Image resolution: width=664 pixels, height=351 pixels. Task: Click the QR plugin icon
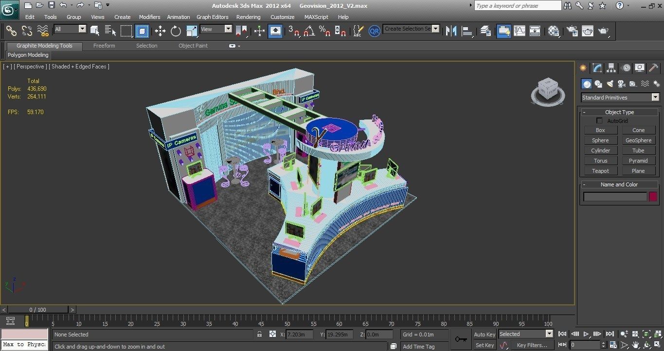click(x=374, y=31)
